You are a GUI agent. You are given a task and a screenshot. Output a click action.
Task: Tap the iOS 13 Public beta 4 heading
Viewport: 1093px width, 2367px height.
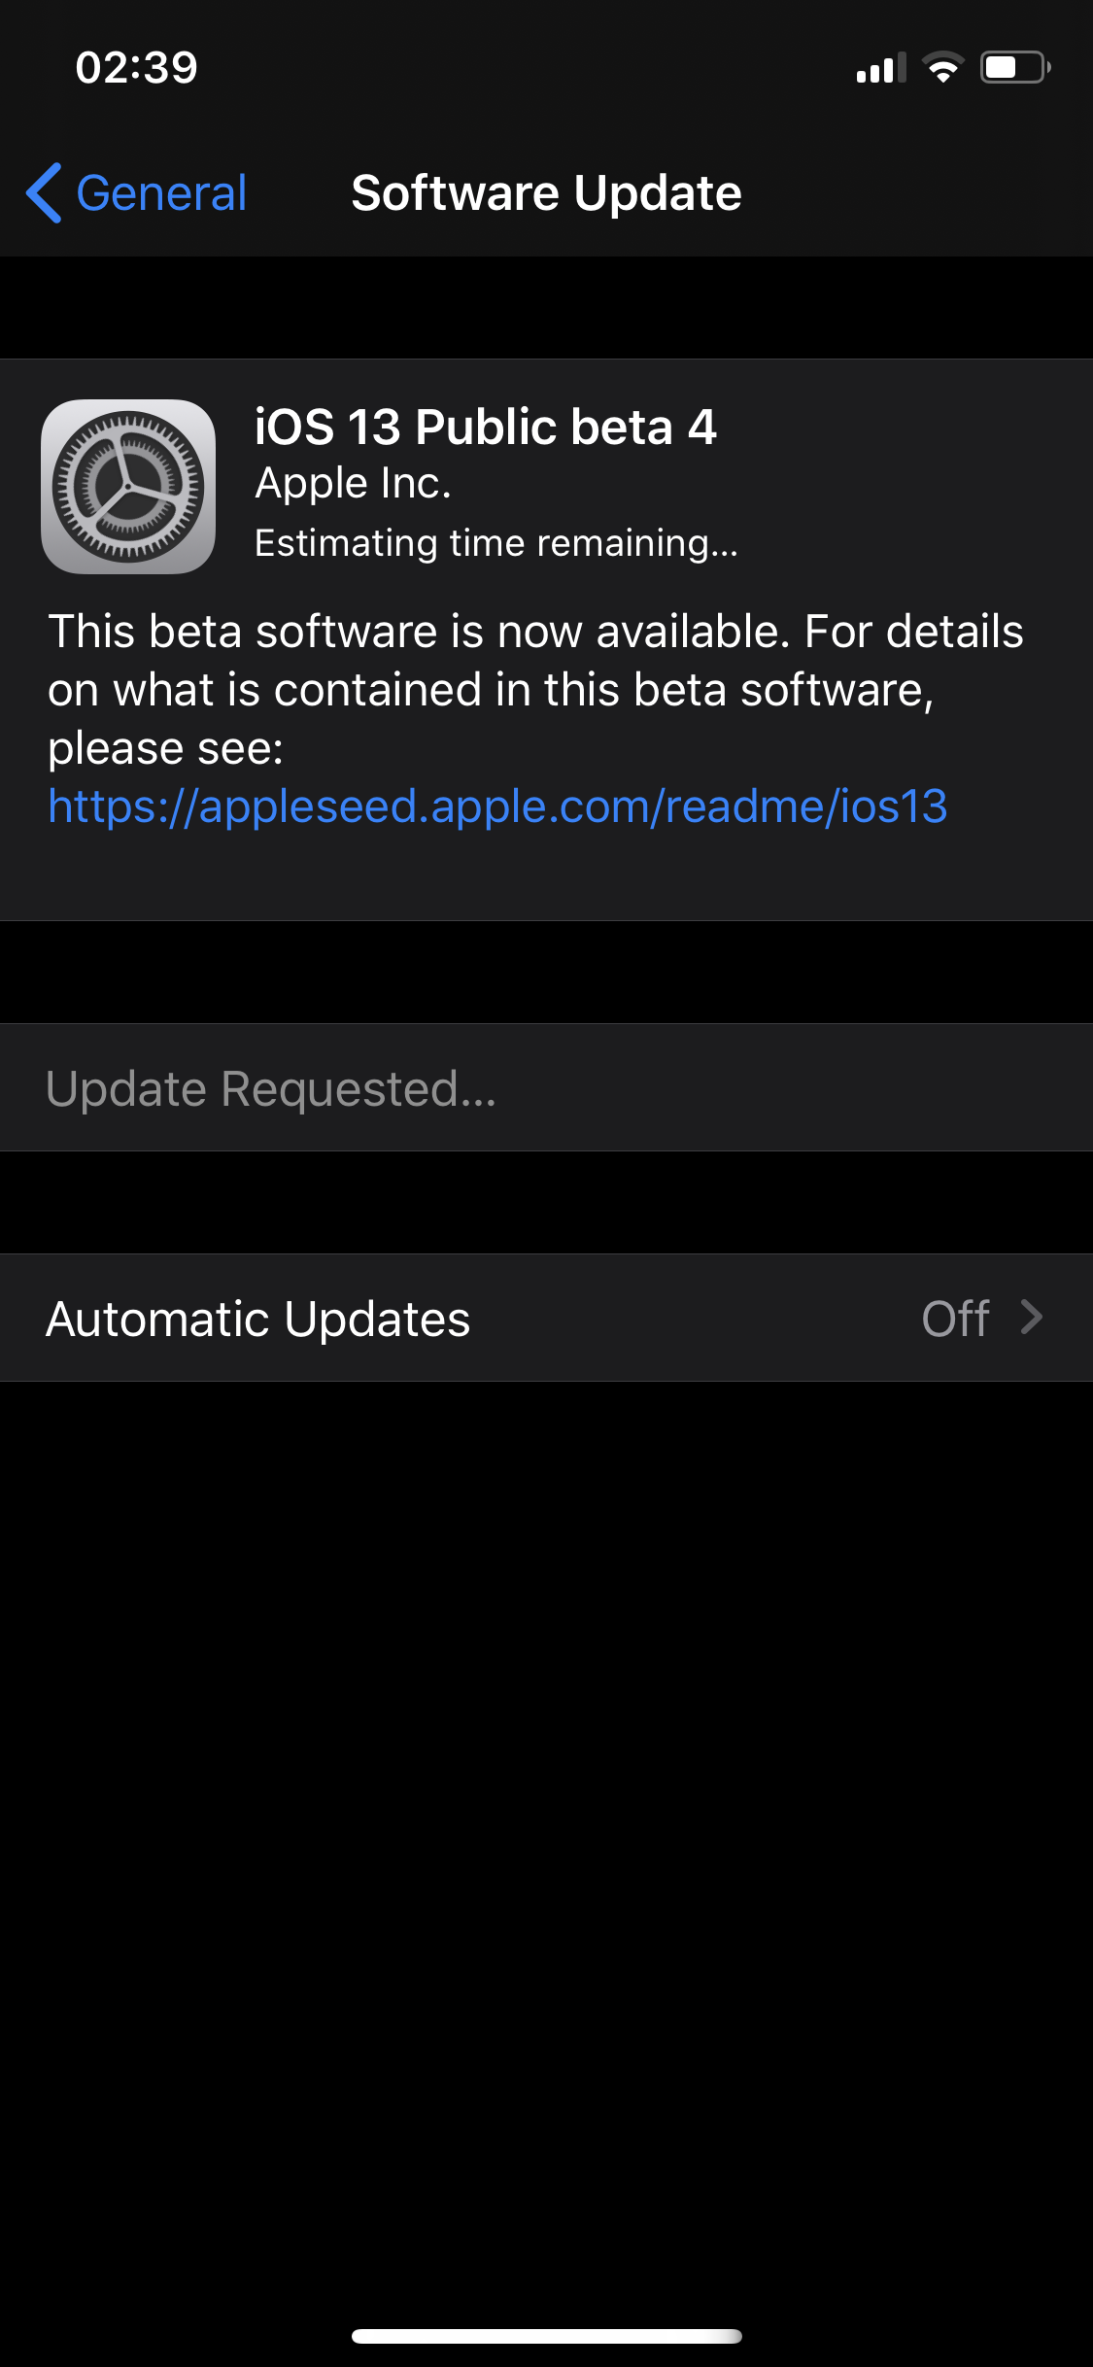point(486,427)
